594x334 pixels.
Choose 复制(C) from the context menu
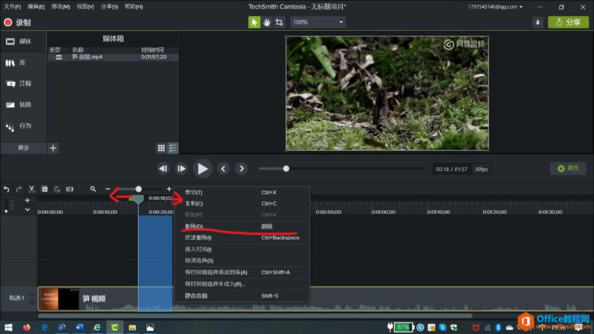click(242, 203)
